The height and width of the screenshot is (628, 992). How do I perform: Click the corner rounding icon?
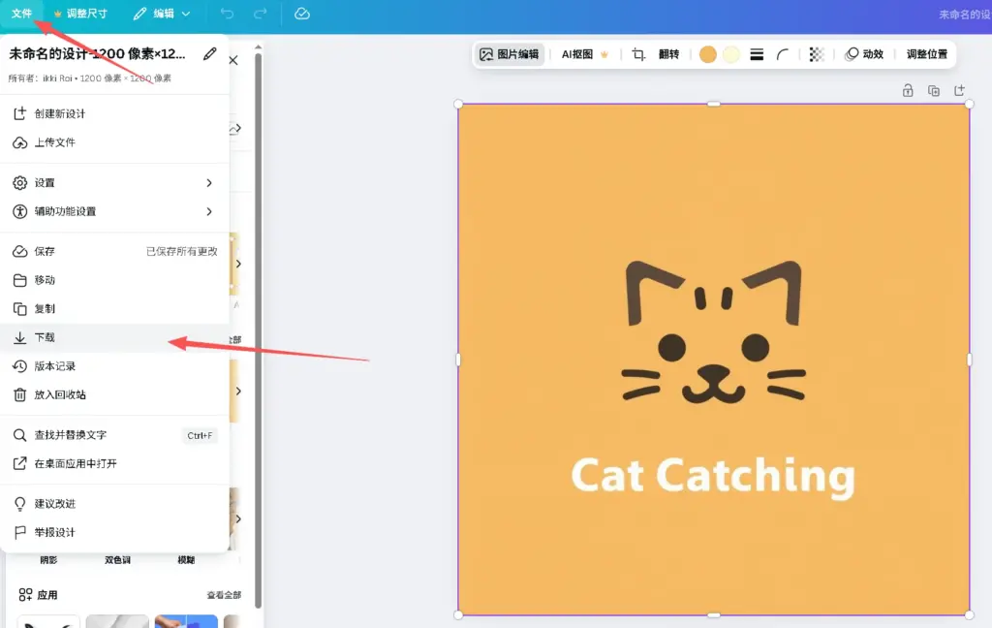click(x=782, y=54)
